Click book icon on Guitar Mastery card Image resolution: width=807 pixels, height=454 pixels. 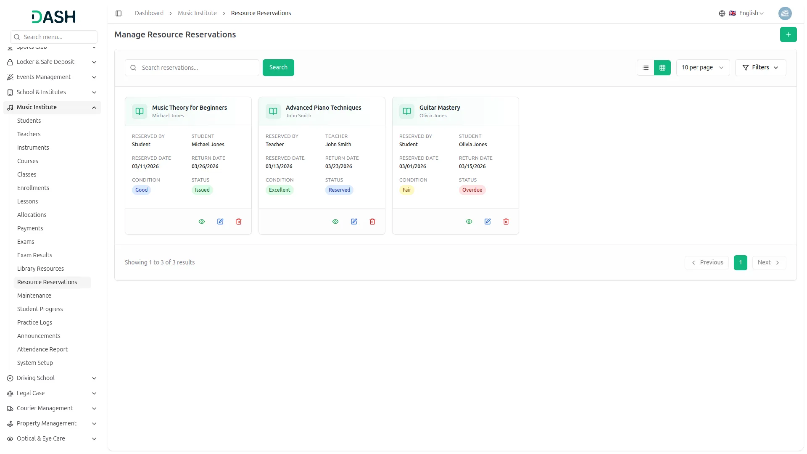(406, 111)
